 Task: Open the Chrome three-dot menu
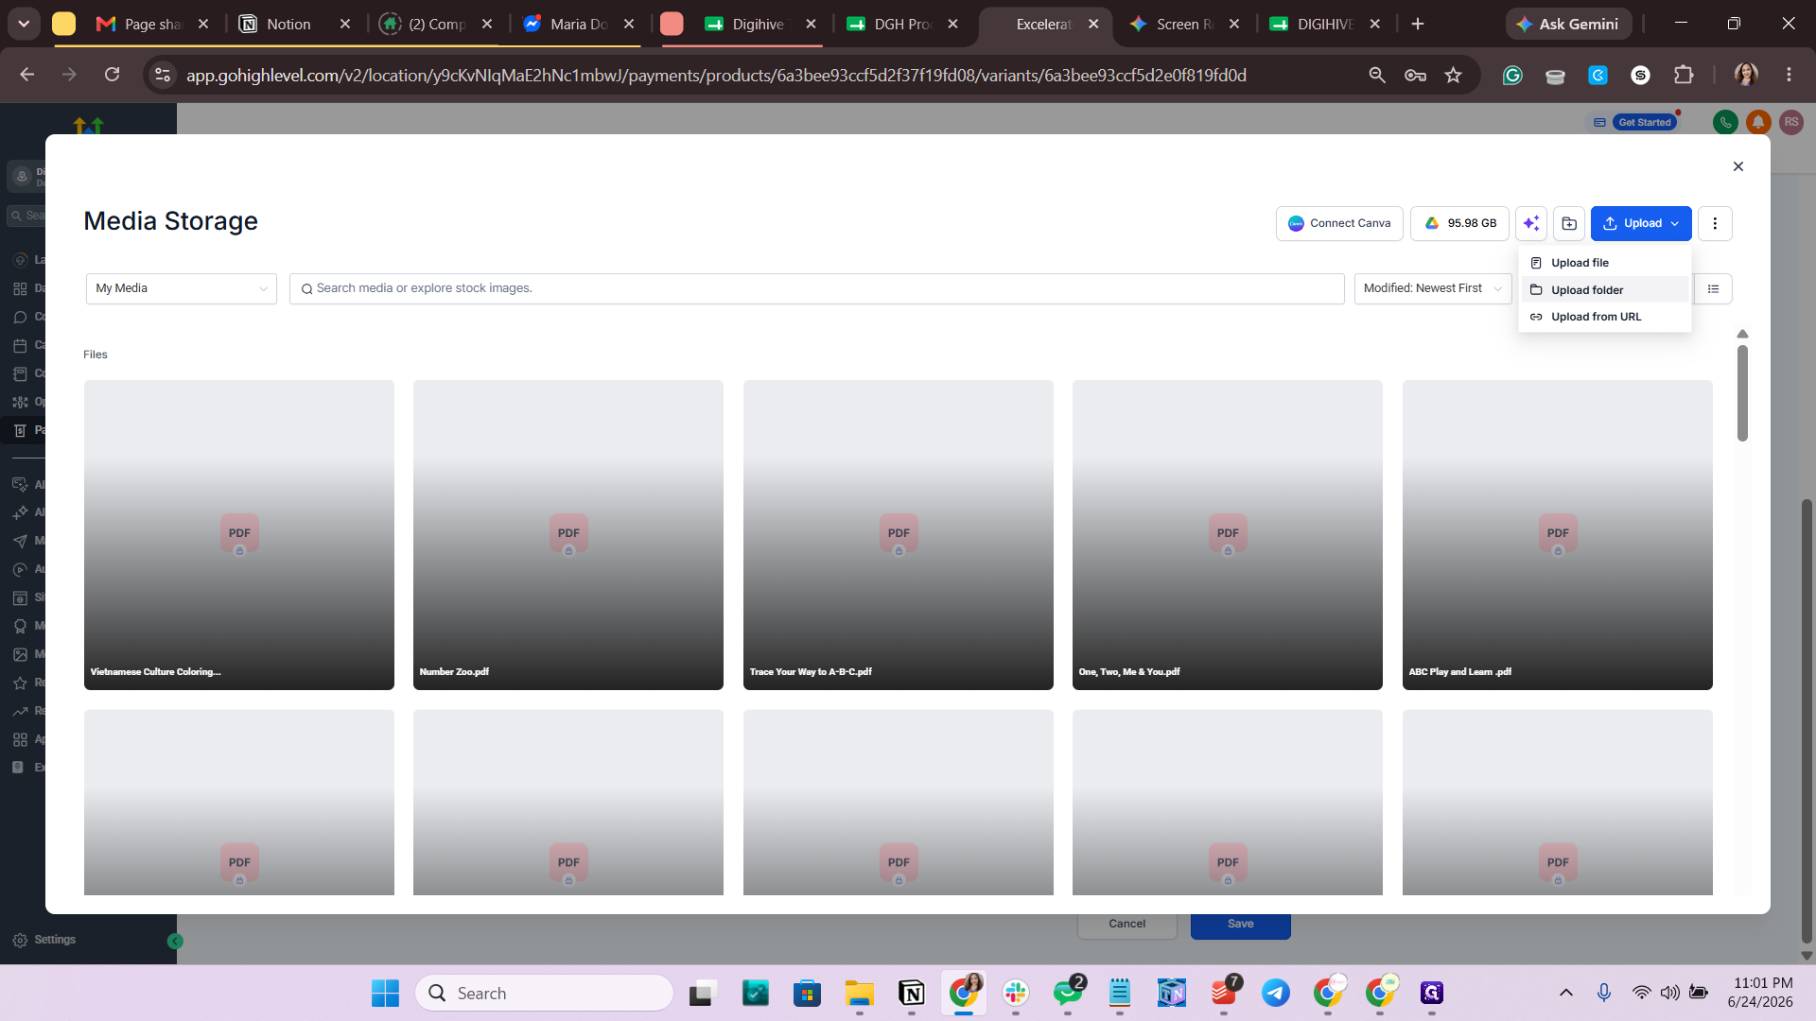1789,75
